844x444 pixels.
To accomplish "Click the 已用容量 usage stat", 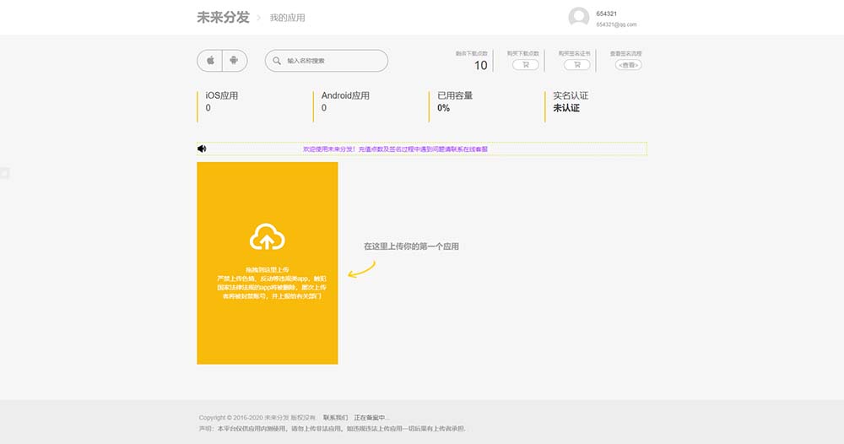I will (x=454, y=102).
